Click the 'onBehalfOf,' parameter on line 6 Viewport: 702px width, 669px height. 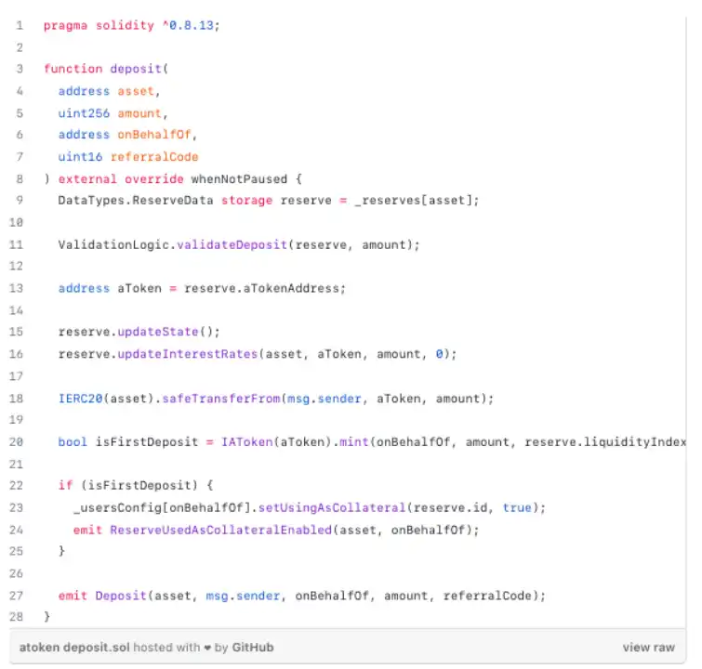pos(157,134)
